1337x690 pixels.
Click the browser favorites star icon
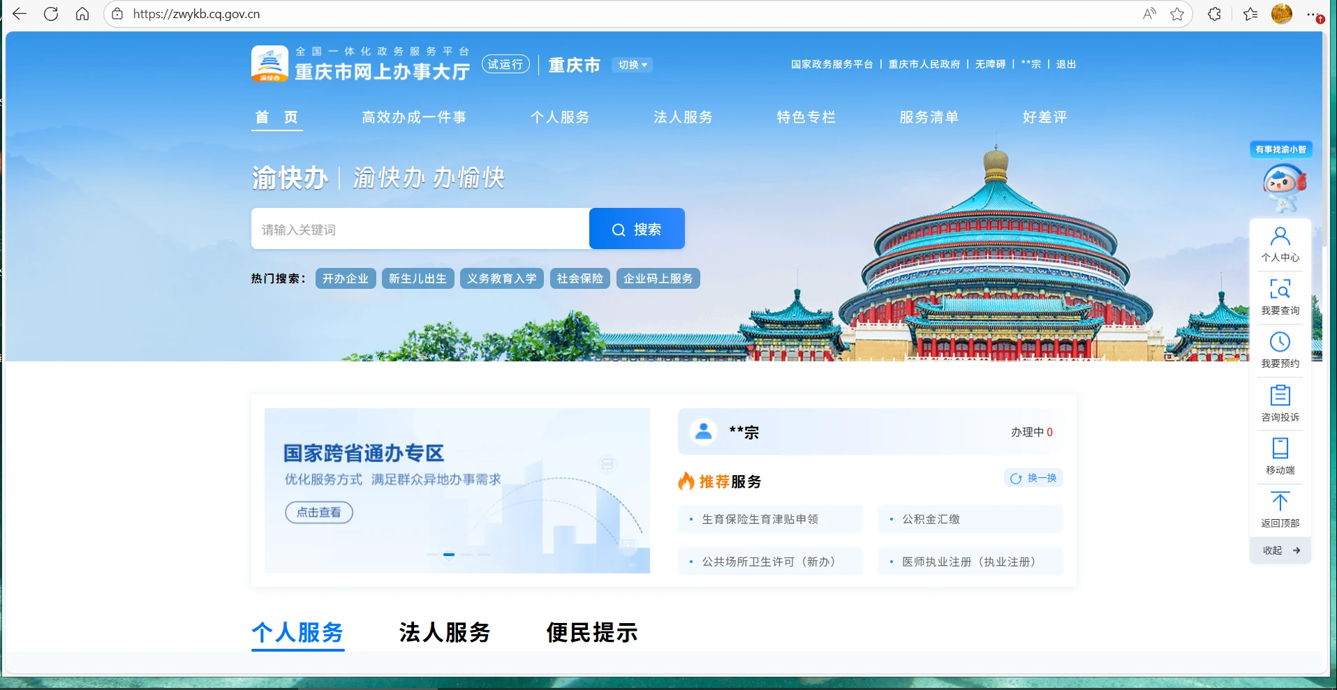pos(1177,14)
